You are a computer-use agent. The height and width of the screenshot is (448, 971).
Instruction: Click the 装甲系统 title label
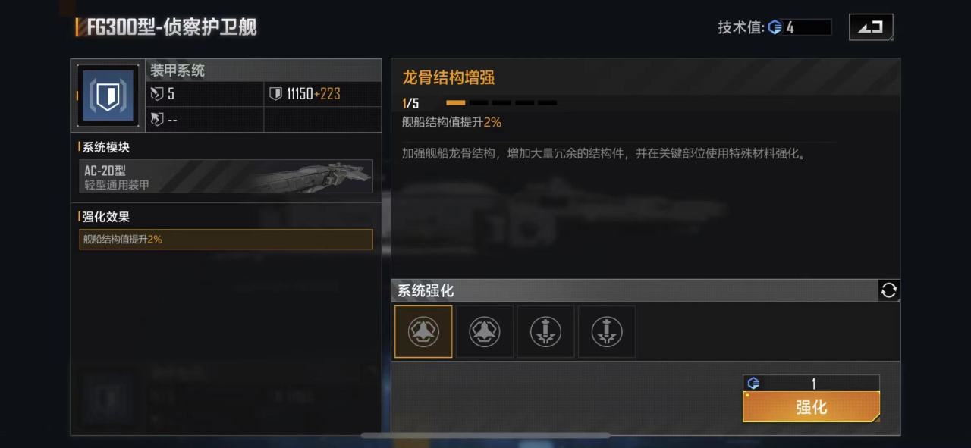(x=178, y=70)
